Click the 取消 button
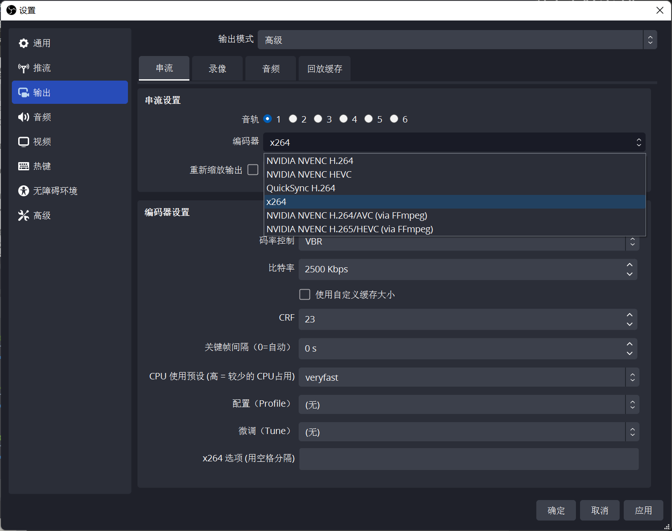The width and height of the screenshot is (672, 531). [x=600, y=510]
